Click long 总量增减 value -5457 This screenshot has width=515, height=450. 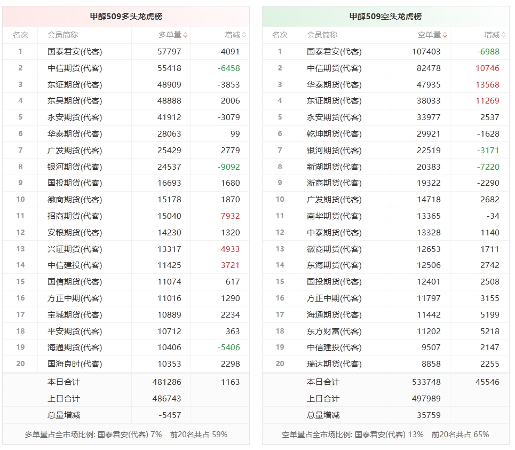tap(170, 415)
